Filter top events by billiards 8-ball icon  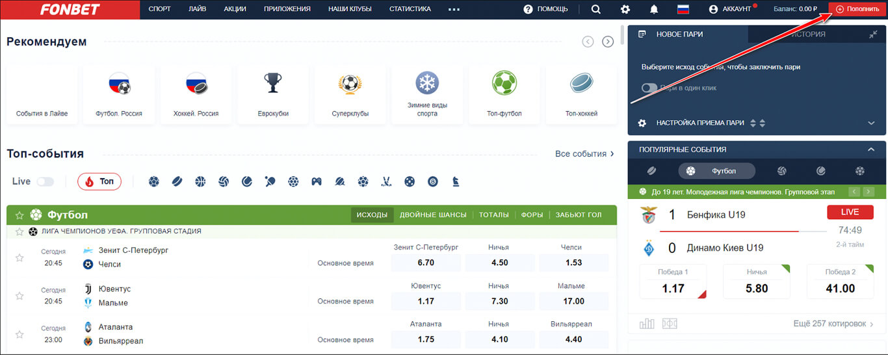433,181
